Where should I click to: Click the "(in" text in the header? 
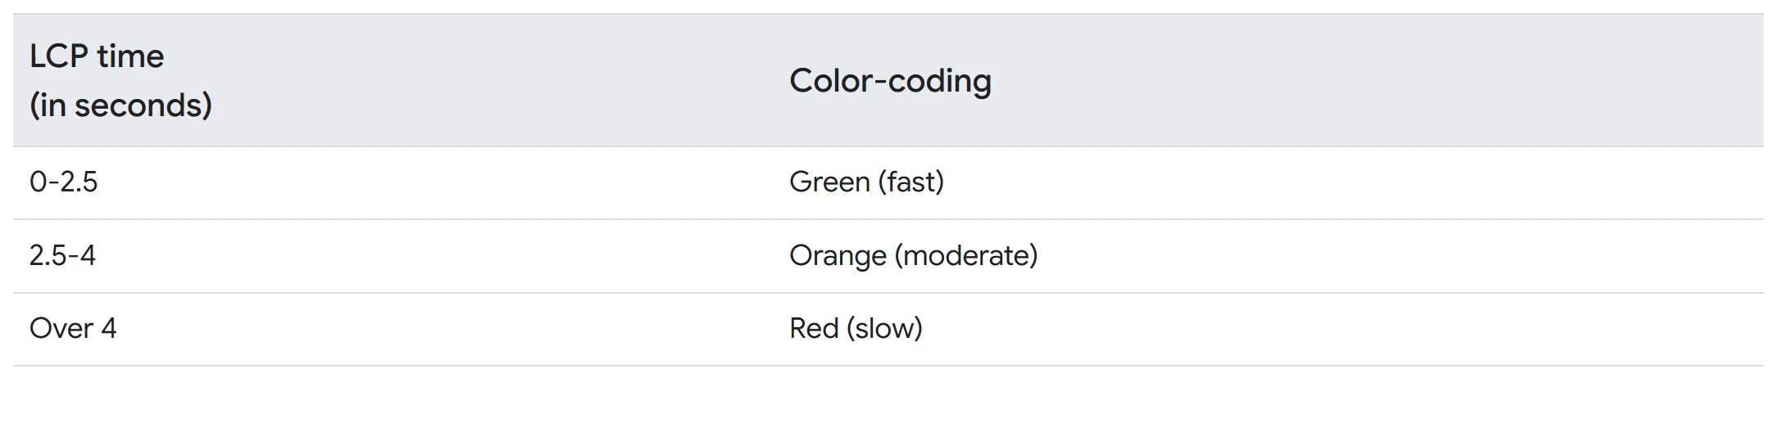click(x=48, y=106)
